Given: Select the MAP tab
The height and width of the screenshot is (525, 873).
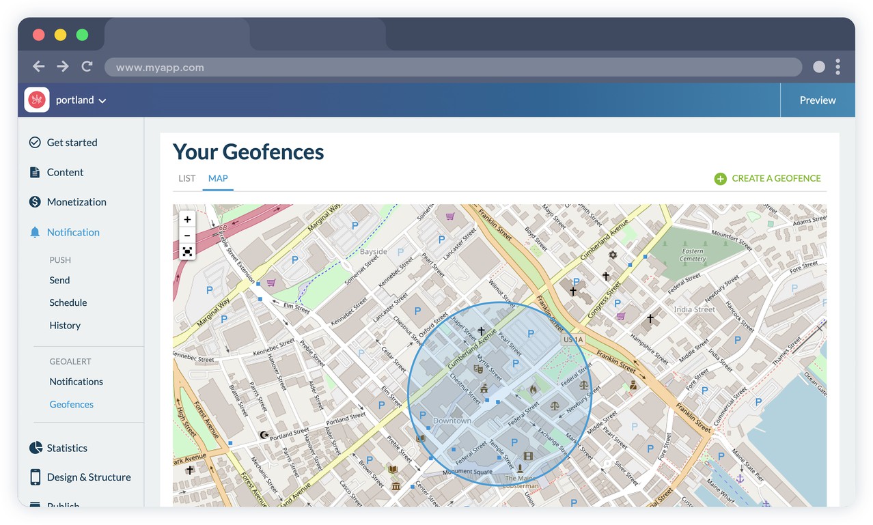Looking at the screenshot, I should (218, 178).
